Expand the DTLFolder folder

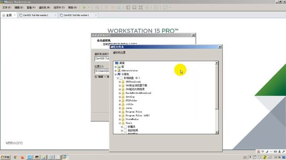tap(120, 100)
